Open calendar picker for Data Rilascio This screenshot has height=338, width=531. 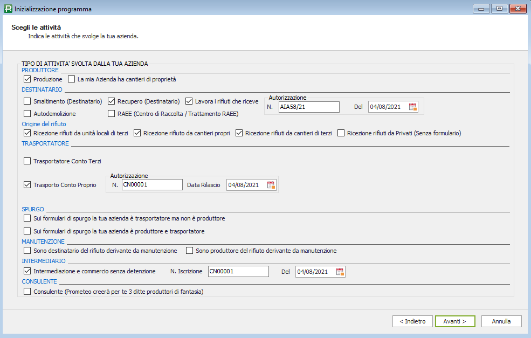tap(271, 185)
